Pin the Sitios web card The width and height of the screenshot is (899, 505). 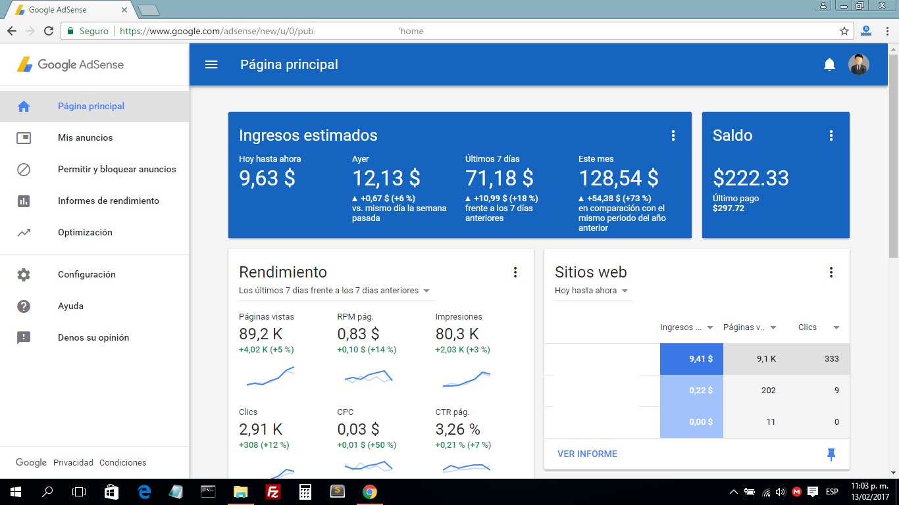pyautogui.click(x=831, y=454)
